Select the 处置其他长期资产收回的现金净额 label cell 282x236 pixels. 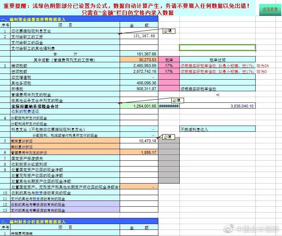click(x=65, y=181)
